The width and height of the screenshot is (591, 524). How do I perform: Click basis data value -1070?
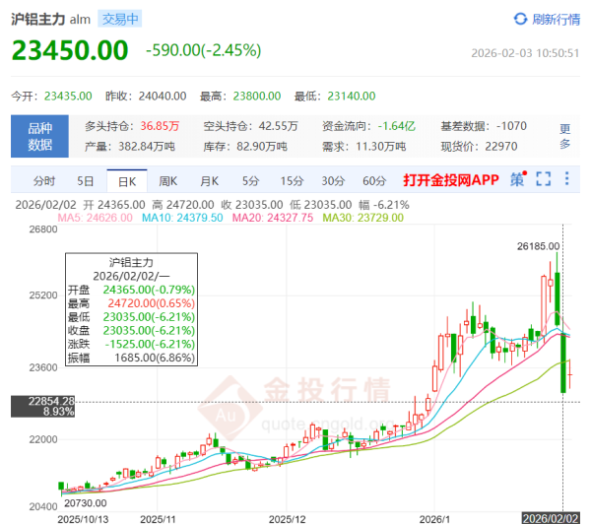coord(511,126)
